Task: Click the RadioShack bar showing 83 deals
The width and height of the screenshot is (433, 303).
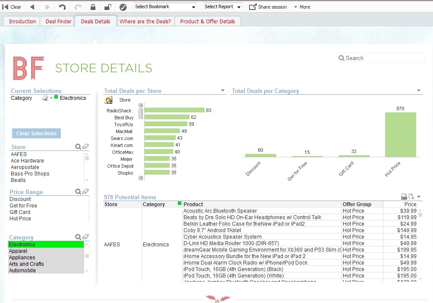Action: click(174, 110)
